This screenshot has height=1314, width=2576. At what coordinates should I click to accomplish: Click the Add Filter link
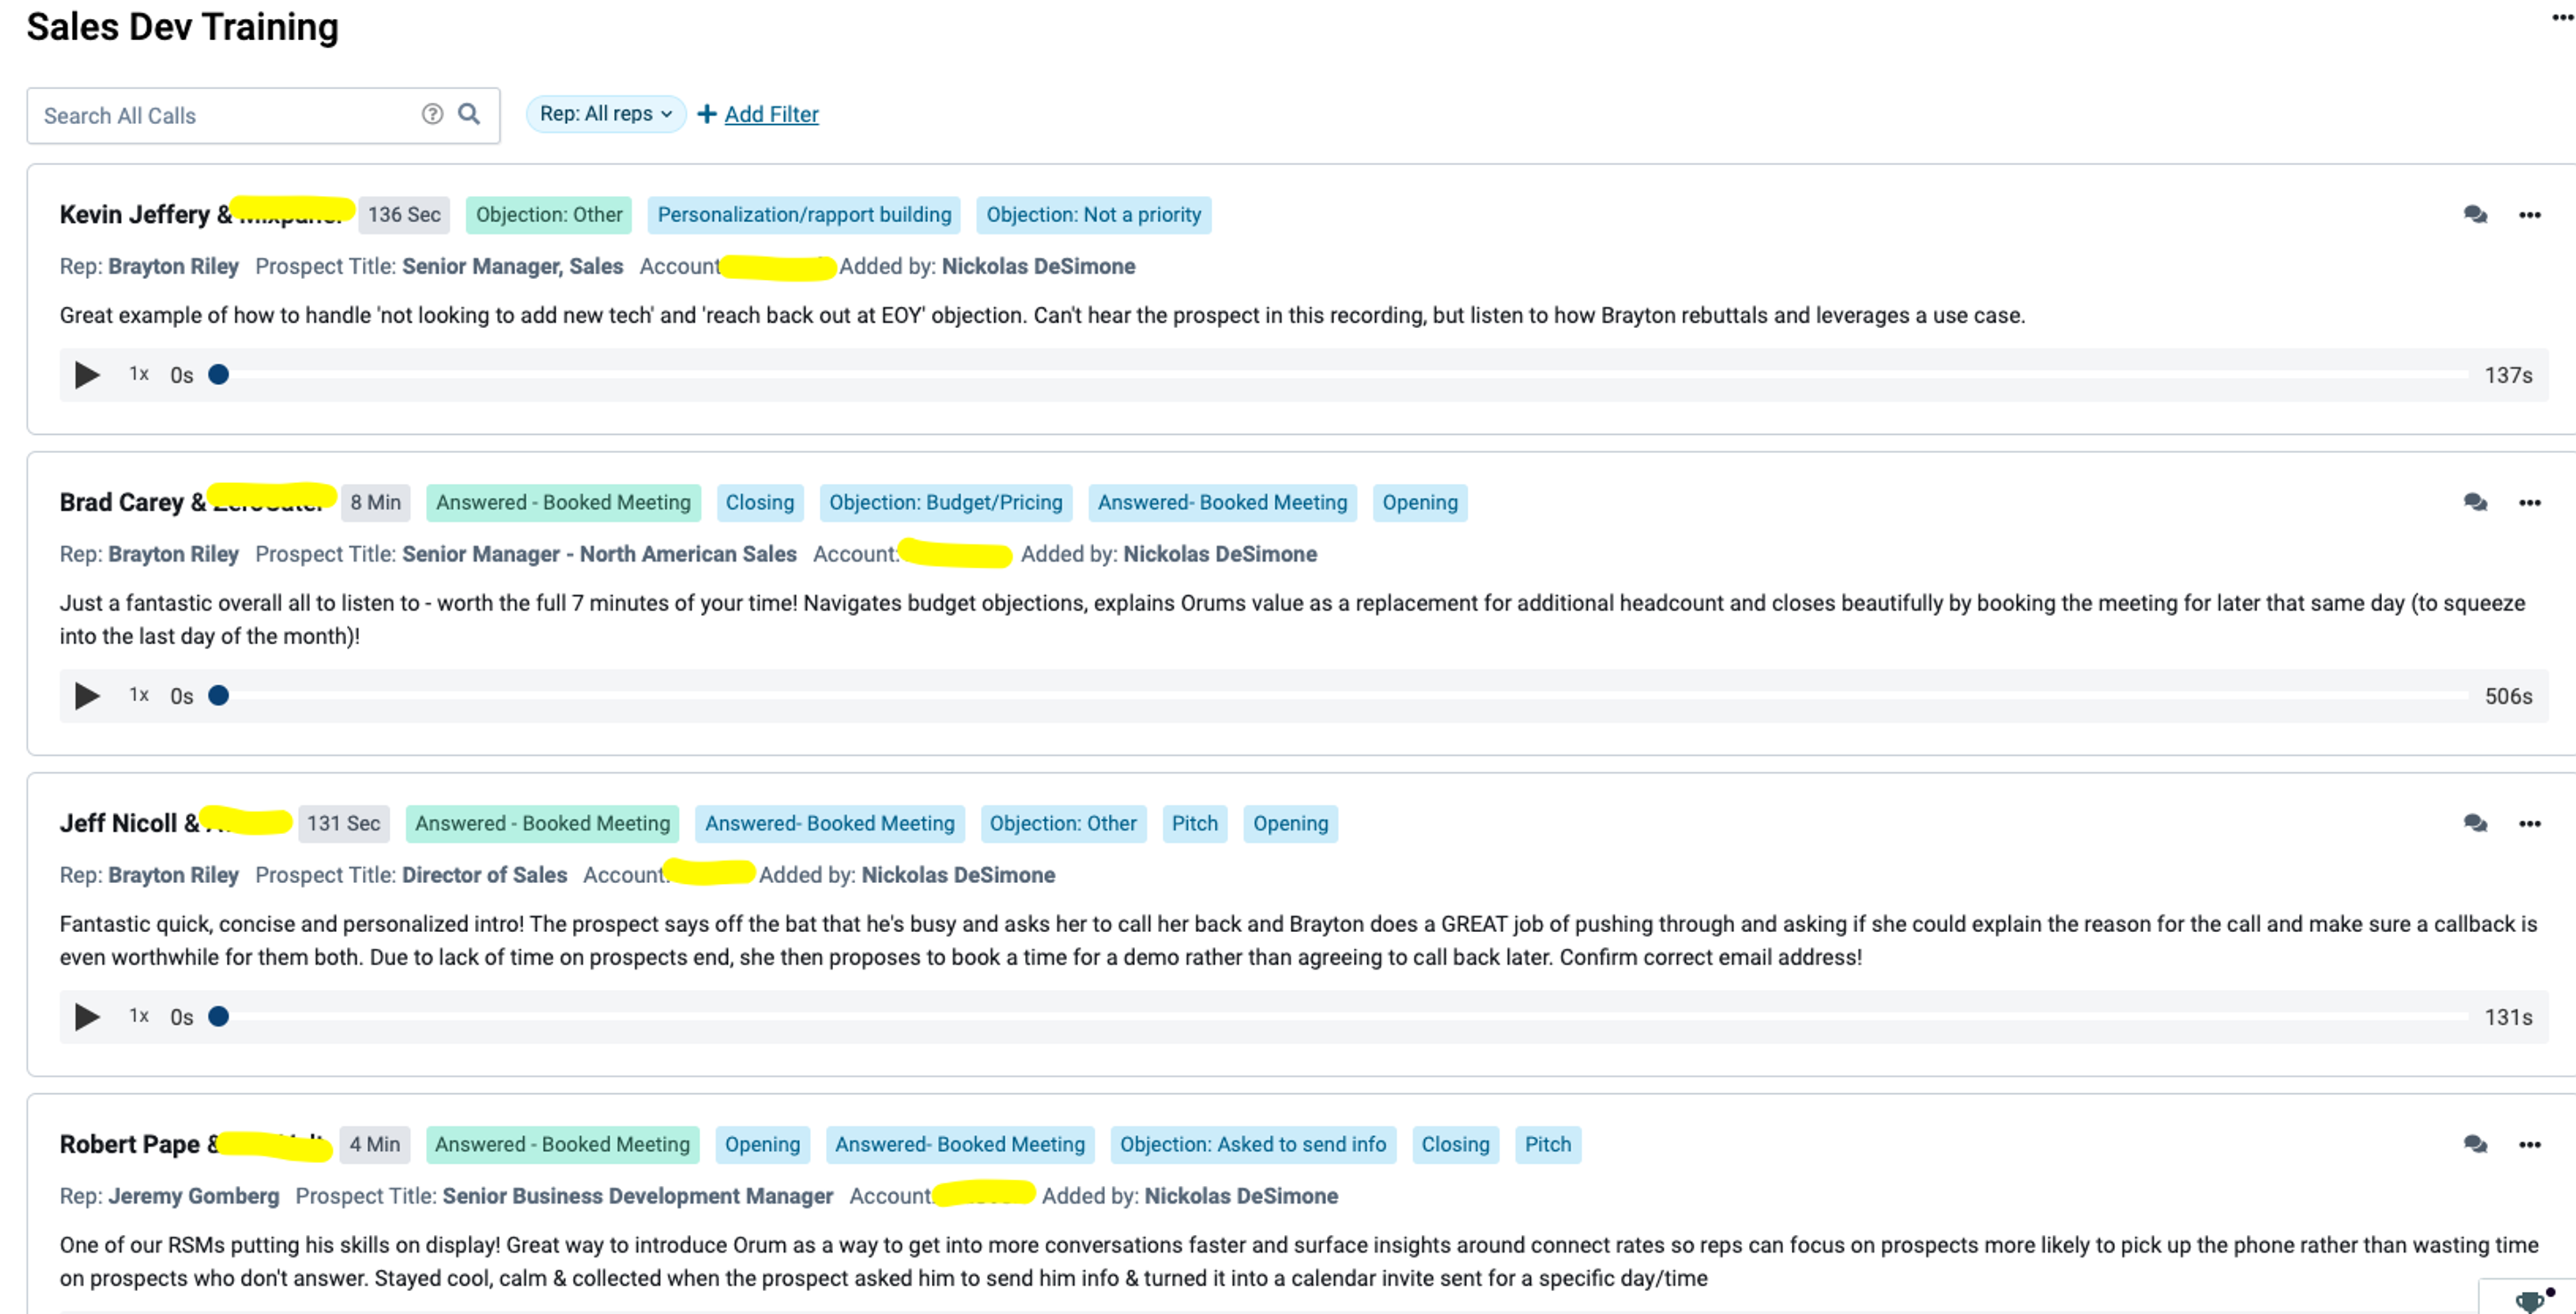tap(771, 114)
